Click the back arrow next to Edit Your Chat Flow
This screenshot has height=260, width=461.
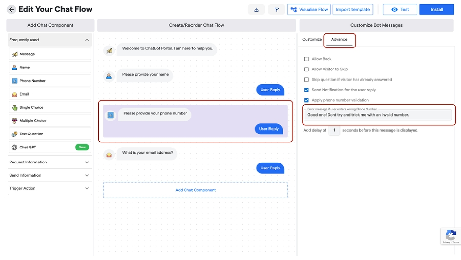[11, 9]
